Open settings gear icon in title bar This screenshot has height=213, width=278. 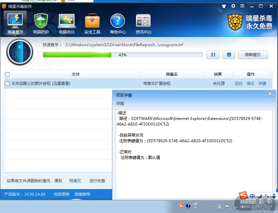tap(233, 6)
